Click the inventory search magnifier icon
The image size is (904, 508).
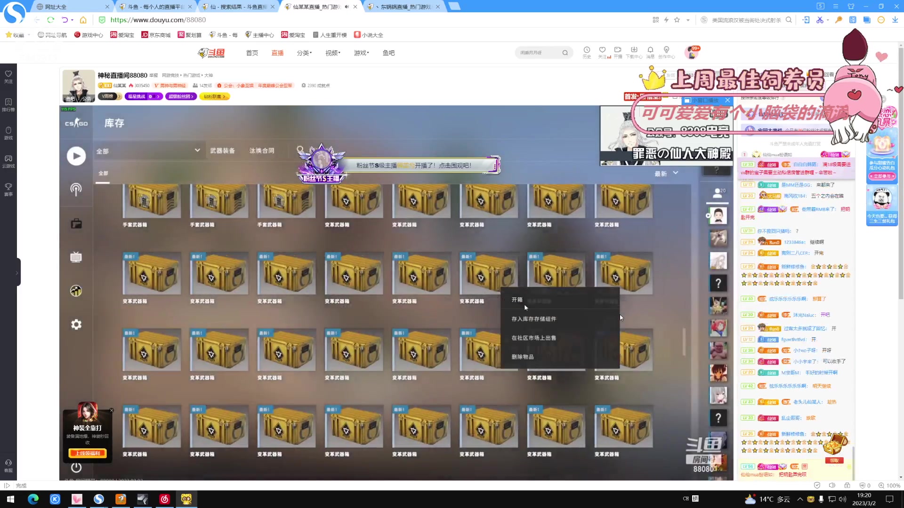[x=300, y=150]
